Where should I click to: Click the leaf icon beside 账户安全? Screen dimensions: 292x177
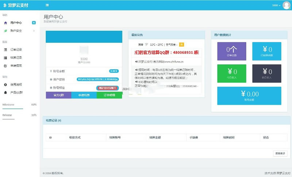(x=5, y=31)
